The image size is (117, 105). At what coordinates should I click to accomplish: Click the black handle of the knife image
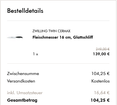coord(19,37)
